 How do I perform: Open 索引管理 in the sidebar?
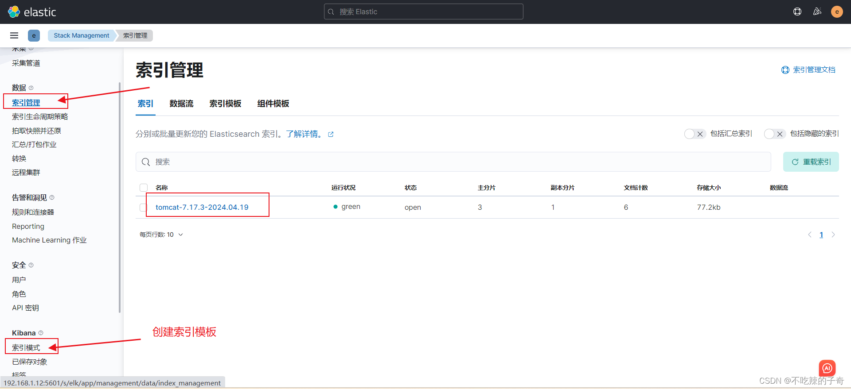(x=26, y=103)
